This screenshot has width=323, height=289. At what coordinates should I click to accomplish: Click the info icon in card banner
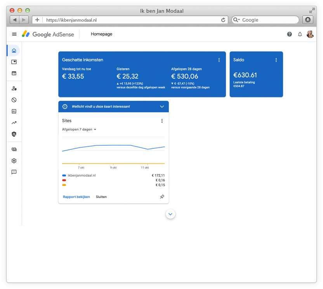pyautogui.click(x=65, y=107)
